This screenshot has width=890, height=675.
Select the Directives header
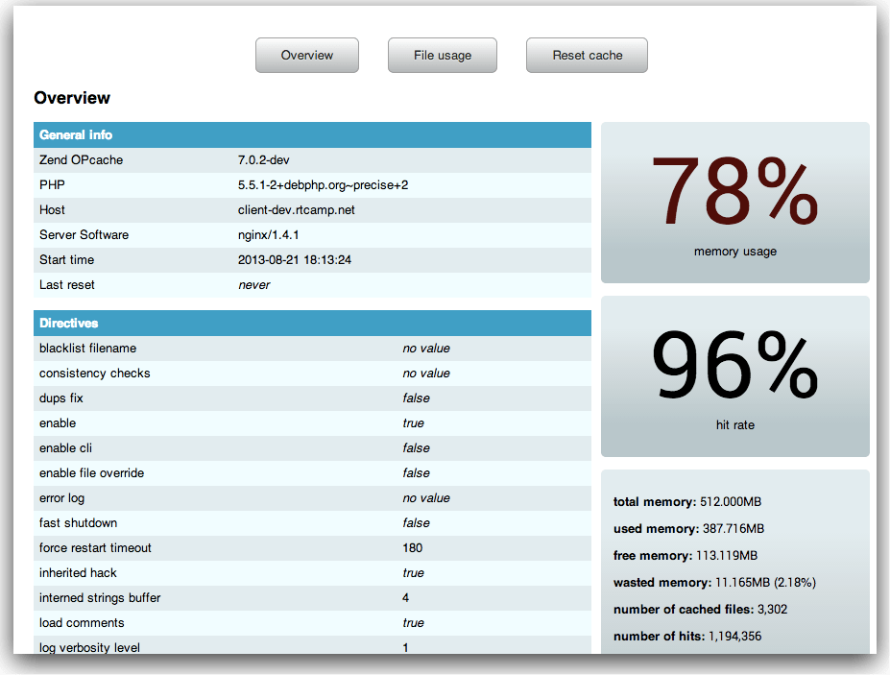pyautogui.click(x=312, y=323)
